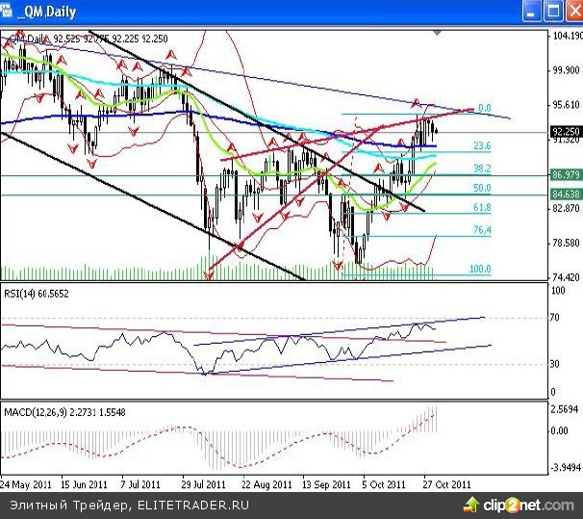Viewport: 583px width, 519px height.
Task: Select the 86.979 horizontal level price tag
Action: pyautogui.click(x=565, y=175)
